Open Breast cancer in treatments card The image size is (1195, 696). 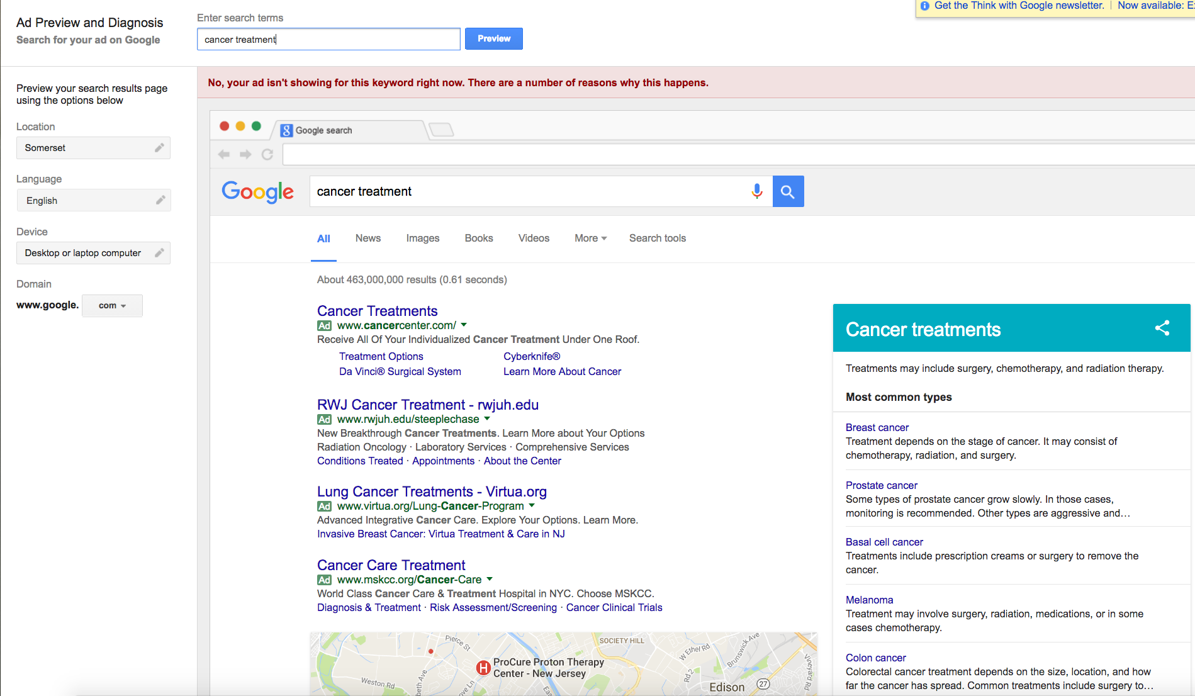[877, 428]
